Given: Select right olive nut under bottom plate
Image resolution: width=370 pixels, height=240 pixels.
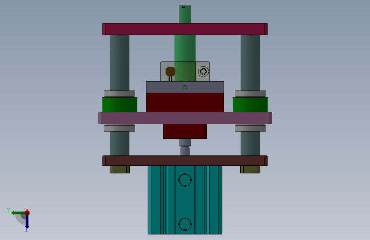Looking at the screenshot, I should tap(250, 170).
